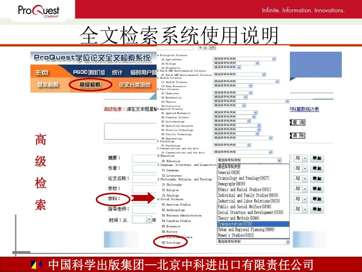This screenshot has width=362, height=272.
Task: Open the start year dropdown after 时间：从
Action: (x=141, y=220)
